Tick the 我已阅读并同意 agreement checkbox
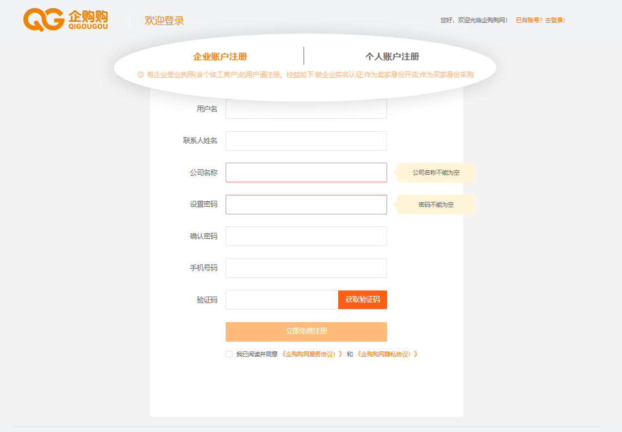 coord(229,354)
